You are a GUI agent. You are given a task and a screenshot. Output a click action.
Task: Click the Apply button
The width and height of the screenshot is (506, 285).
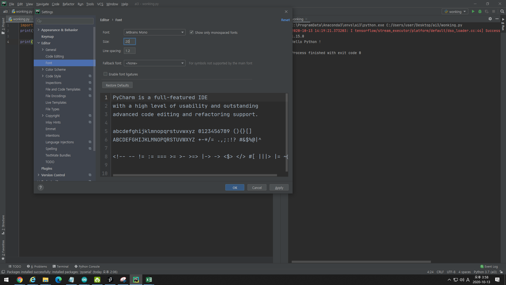coord(279,188)
